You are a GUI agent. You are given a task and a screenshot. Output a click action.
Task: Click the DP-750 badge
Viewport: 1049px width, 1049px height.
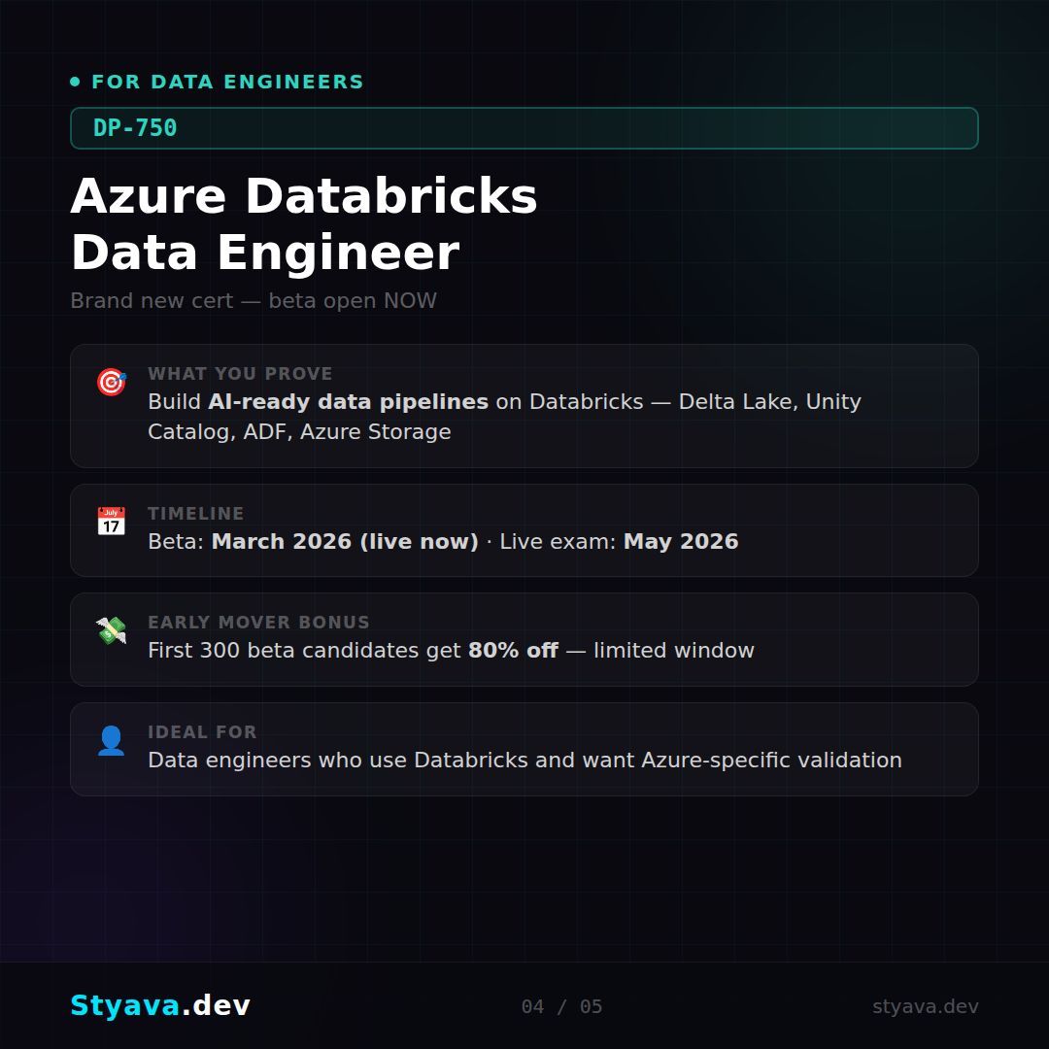coord(524,128)
